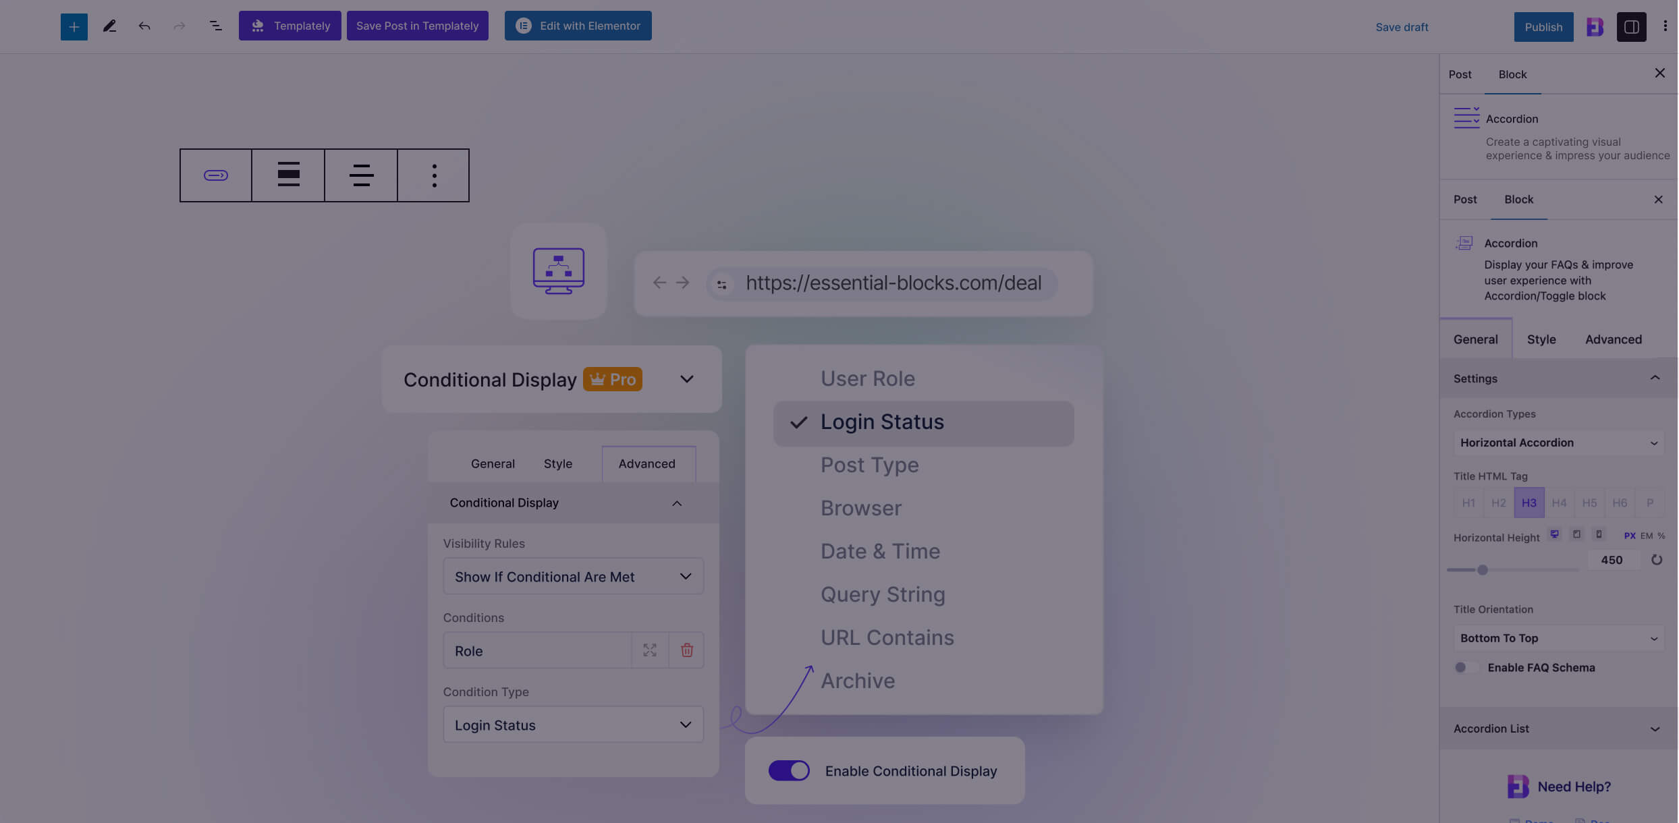Open the Document Overview list icon

coord(215,26)
